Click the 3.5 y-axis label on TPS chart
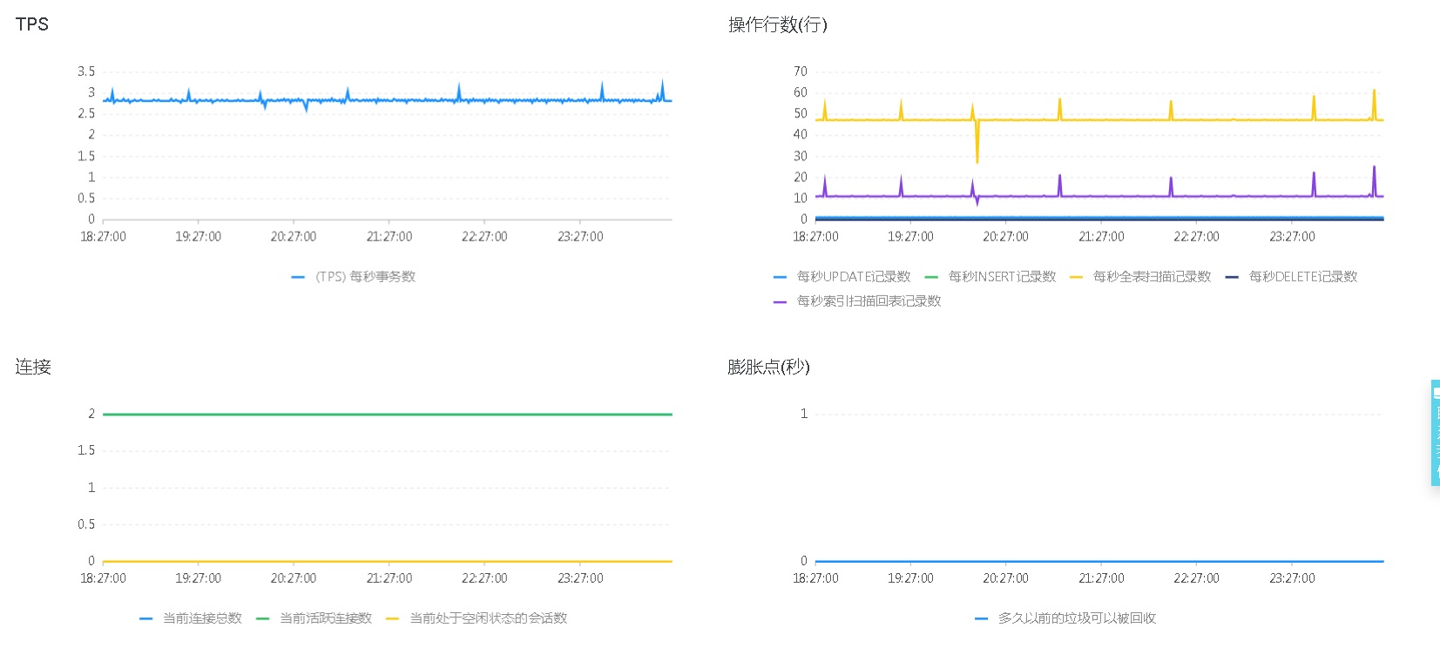 pos(86,71)
